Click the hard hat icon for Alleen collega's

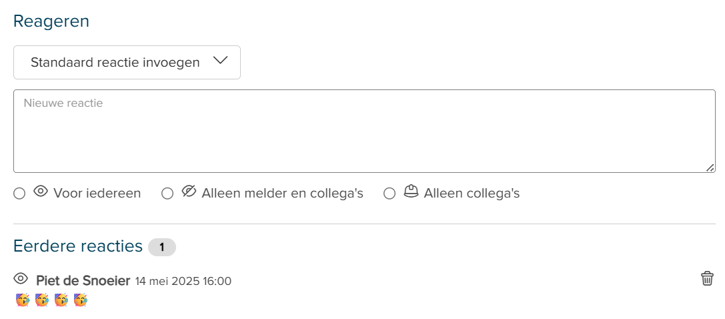pyautogui.click(x=411, y=191)
